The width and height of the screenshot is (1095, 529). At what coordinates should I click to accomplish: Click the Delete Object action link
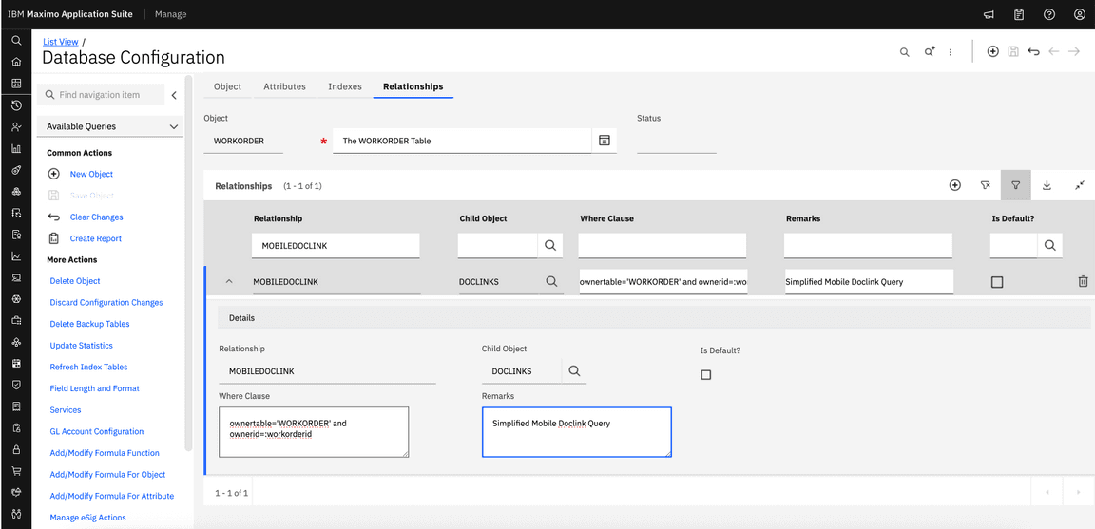pos(75,281)
